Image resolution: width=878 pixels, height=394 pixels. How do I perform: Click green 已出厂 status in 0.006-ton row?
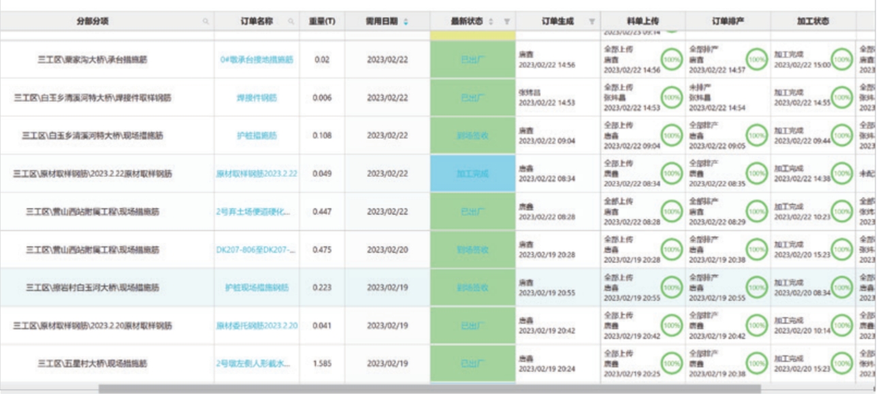472,98
